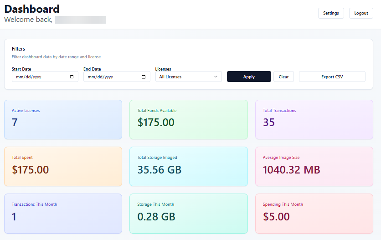
Task: Click the $5.00 spending value
Action: [276, 216]
